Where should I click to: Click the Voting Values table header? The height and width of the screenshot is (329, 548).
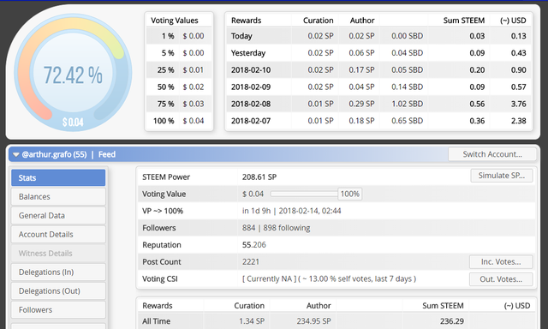(x=175, y=21)
